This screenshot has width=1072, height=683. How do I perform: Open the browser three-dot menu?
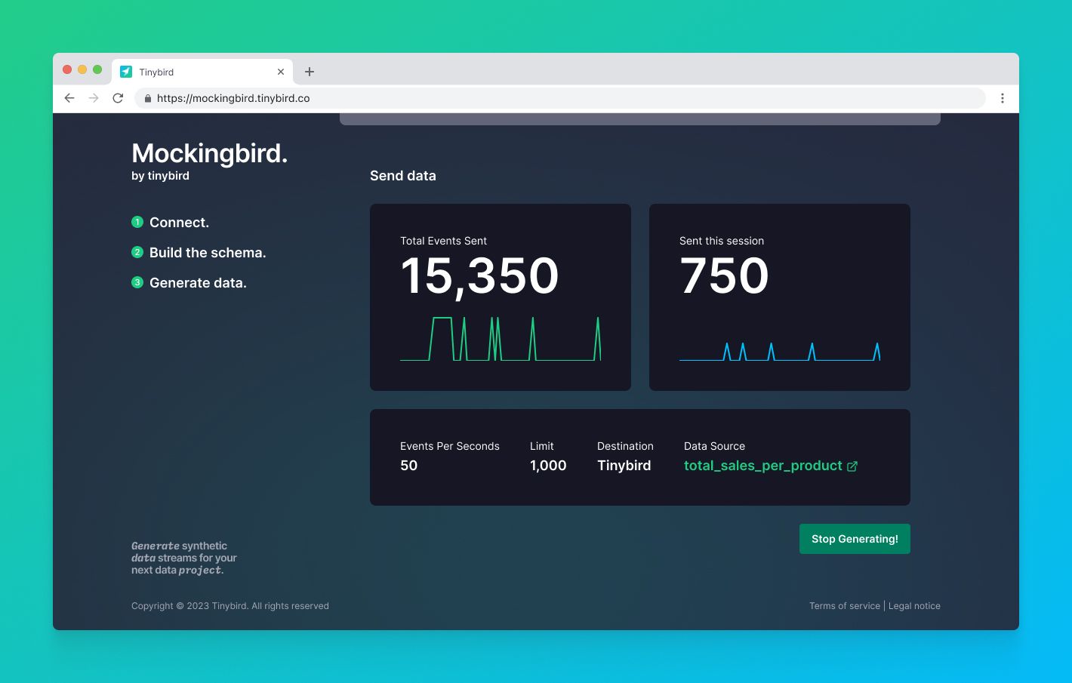point(1002,98)
